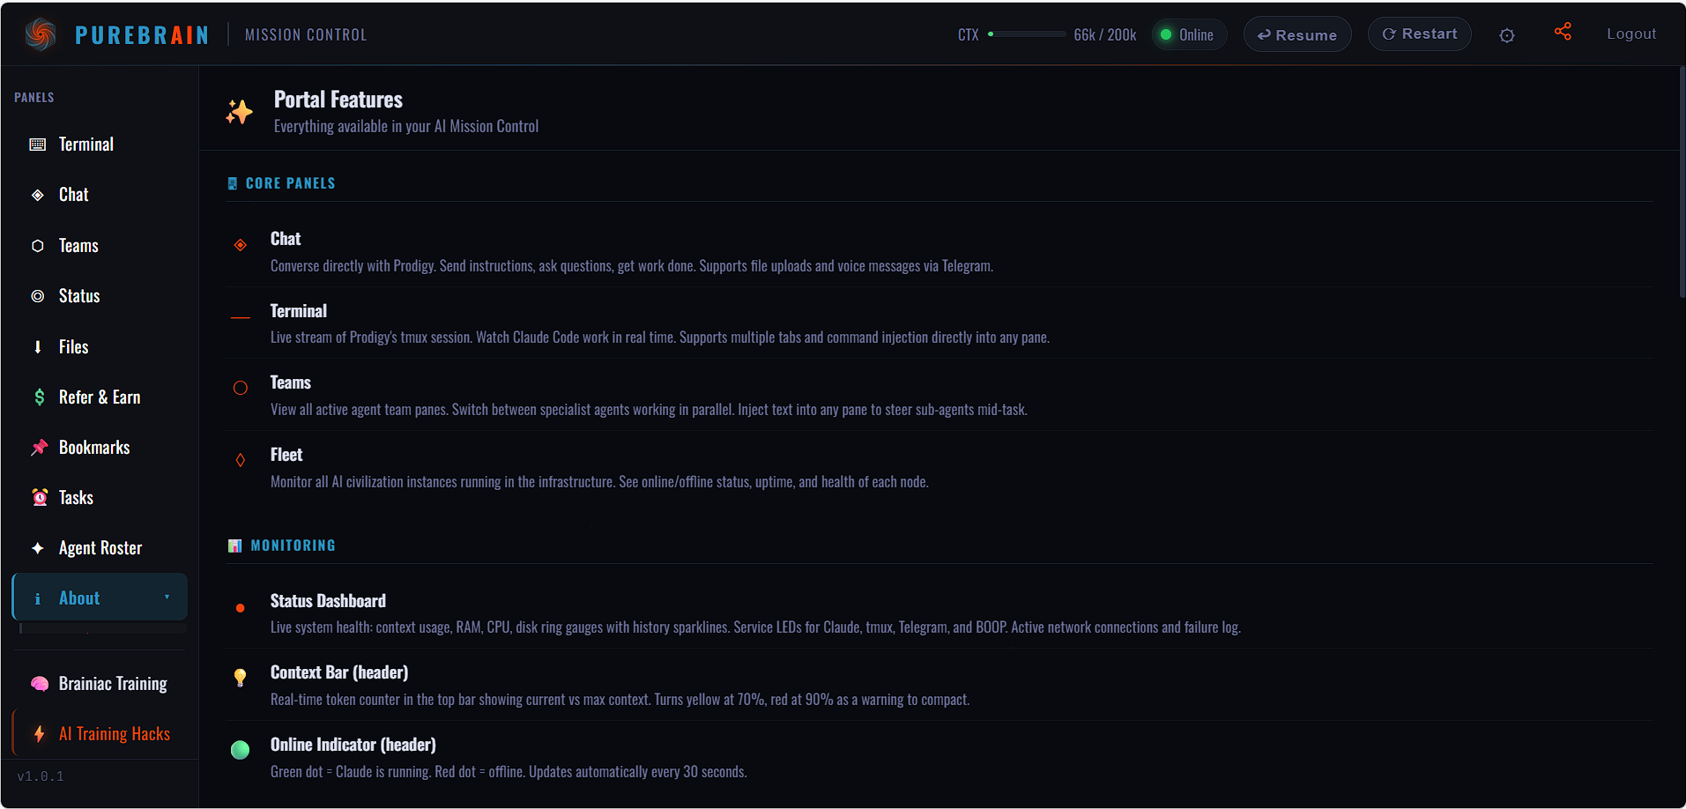Click the 66k / 200k context counter
Viewport: 1686px width, 809px height.
point(1105,35)
